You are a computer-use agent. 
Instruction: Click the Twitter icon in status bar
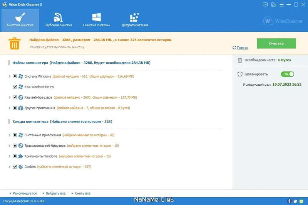pyautogui.click(x=295, y=201)
